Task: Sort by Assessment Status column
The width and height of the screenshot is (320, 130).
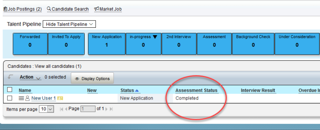Action: click(196, 90)
